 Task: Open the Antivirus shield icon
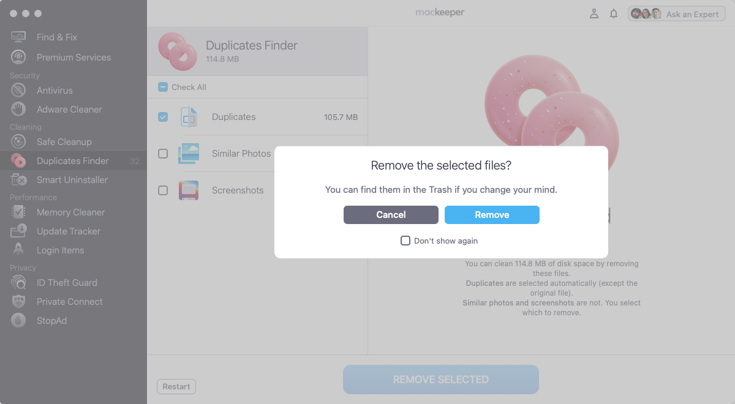(x=18, y=90)
